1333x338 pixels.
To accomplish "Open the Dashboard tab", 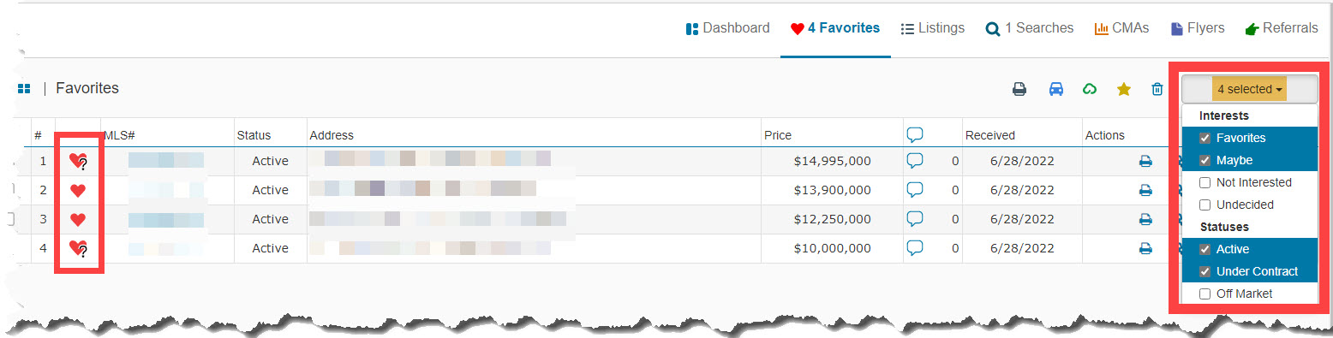I will click(728, 28).
